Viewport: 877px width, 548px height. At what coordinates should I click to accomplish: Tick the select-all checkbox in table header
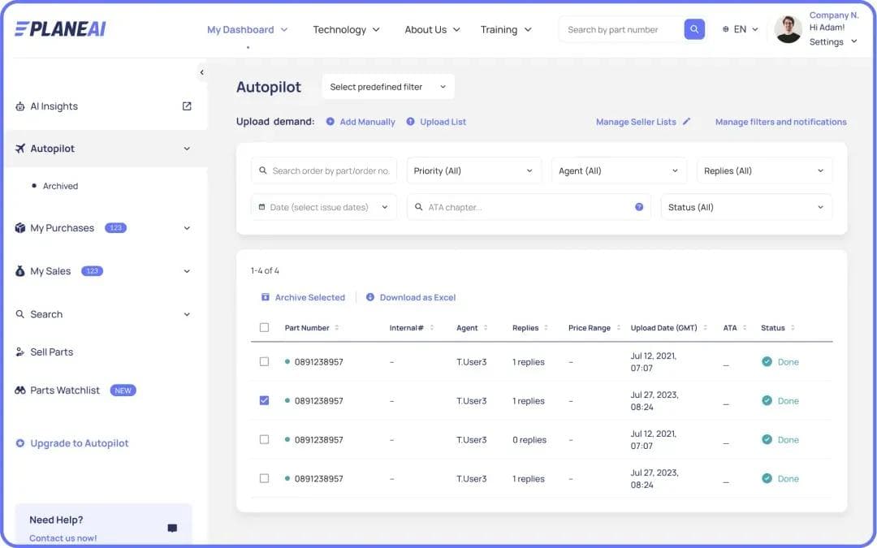click(264, 328)
